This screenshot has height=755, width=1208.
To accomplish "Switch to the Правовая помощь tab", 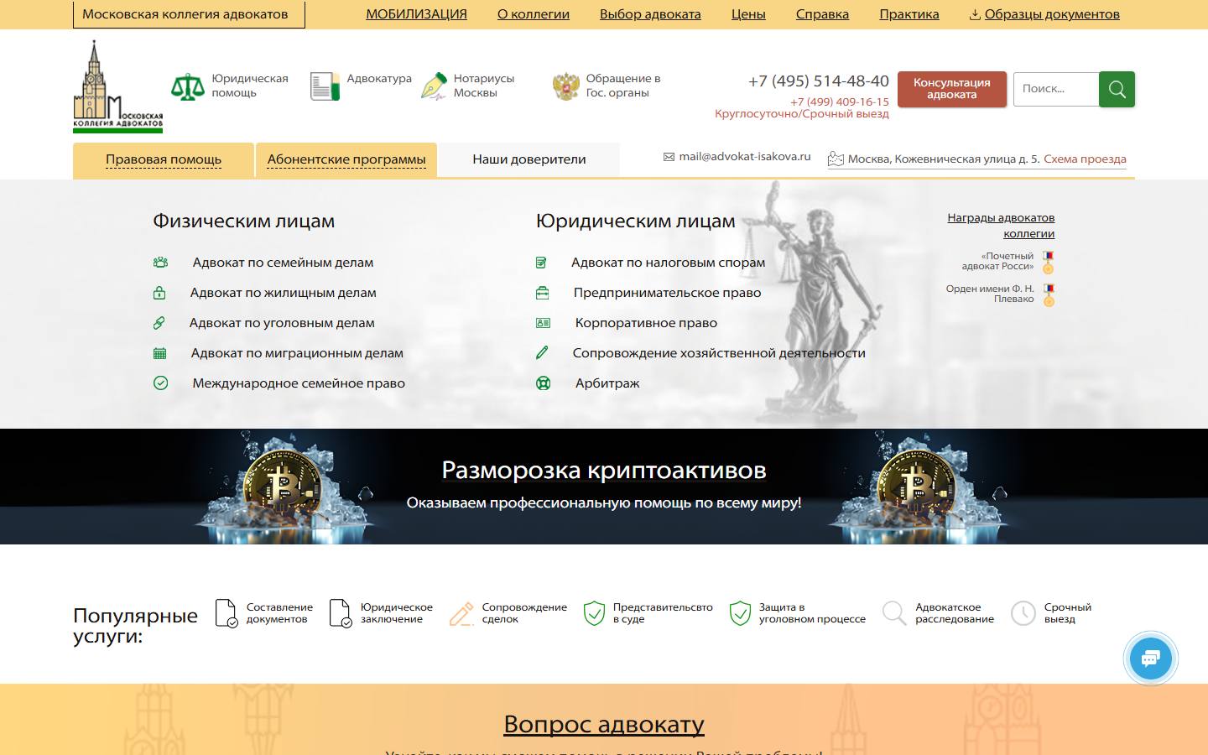I will (164, 159).
